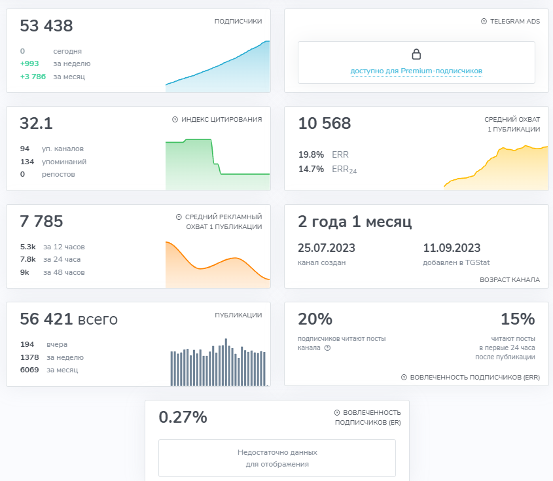Click the info icon beside Telegram Ads
The image size is (553, 481).
(484, 22)
